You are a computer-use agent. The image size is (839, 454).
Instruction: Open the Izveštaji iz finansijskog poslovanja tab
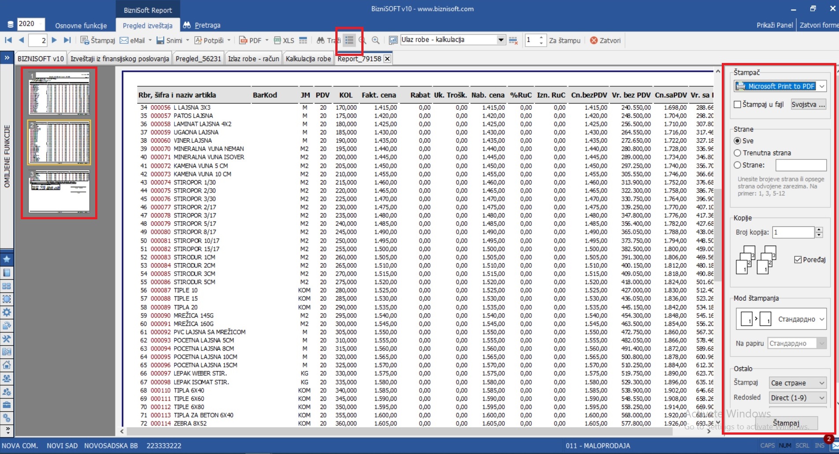(x=119, y=59)
